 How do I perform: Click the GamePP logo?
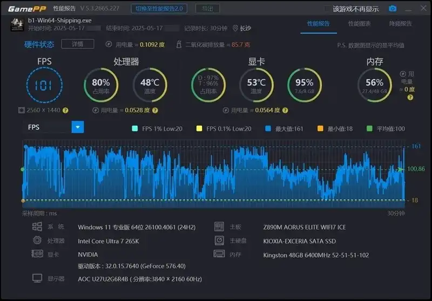(x=27, y=9)
